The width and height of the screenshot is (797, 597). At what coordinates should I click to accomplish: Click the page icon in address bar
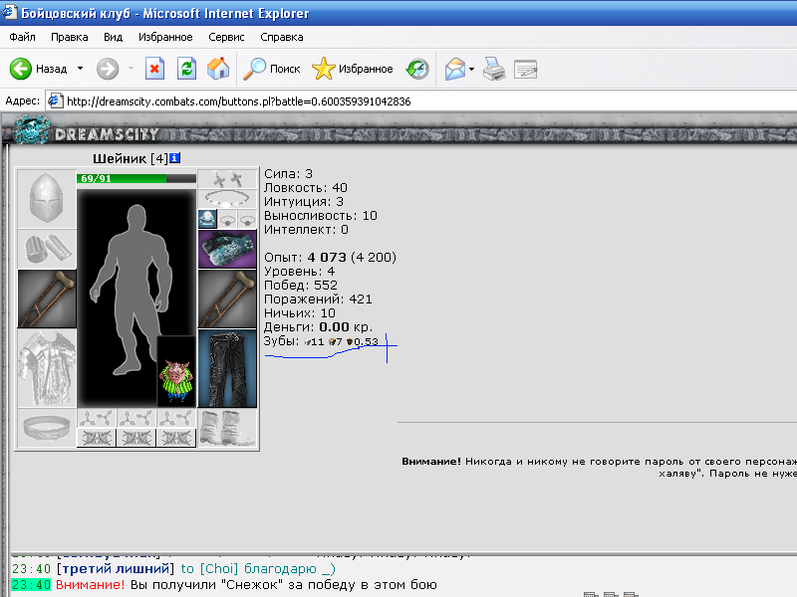(x=56, y=101)
